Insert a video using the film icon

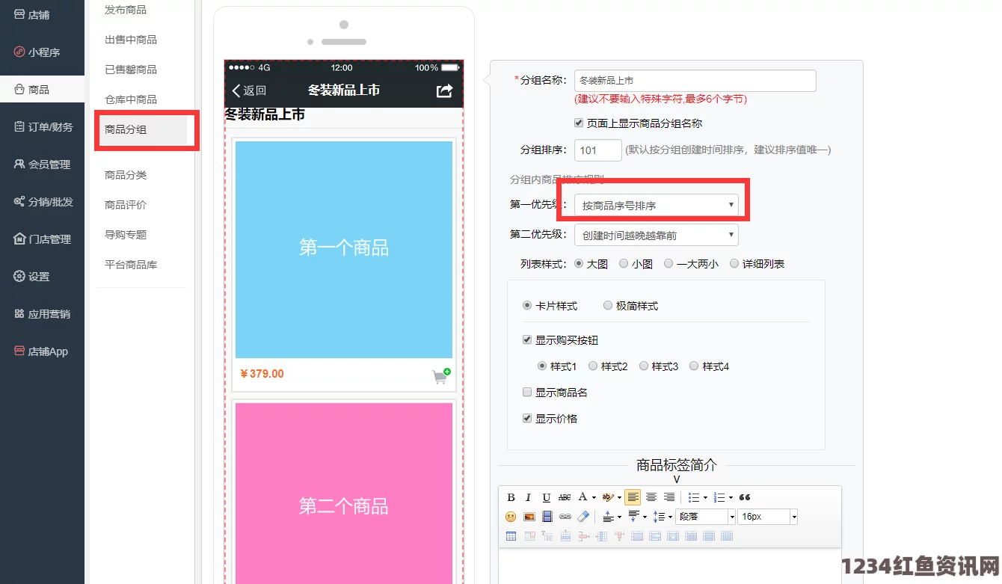click(x=547, y=517)
